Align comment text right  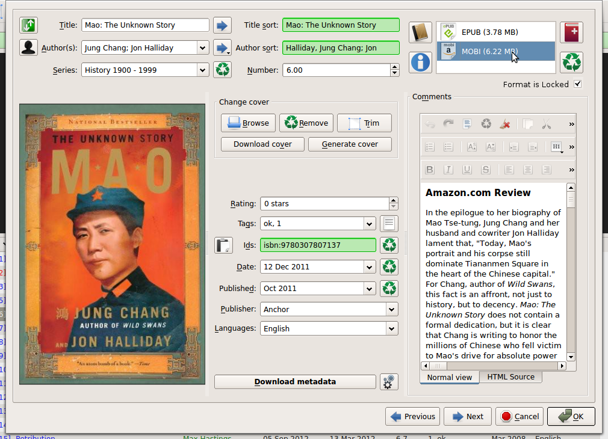547,170
